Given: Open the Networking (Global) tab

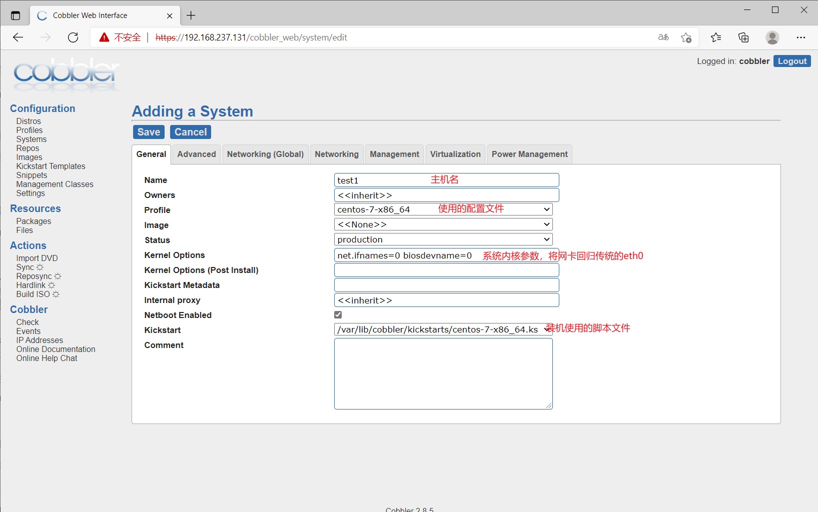Looking at the screenshot, I should pyautogui.click(x=265, y=154).
